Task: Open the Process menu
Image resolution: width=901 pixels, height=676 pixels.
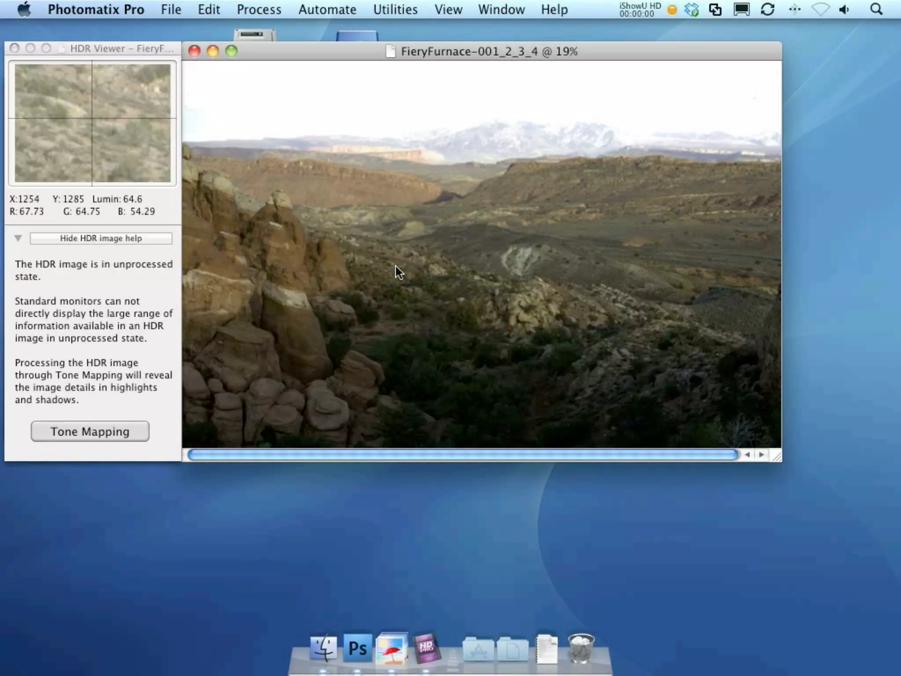Action: point(259,9)
